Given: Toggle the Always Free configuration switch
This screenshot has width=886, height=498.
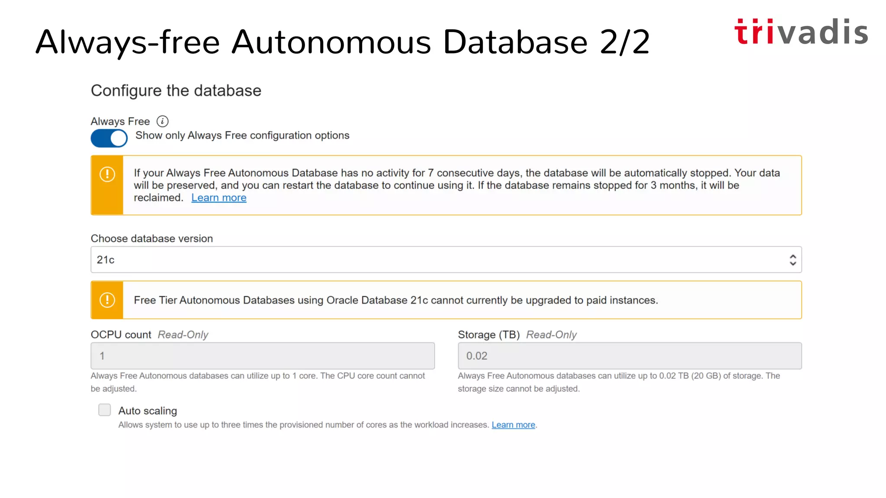Looking at the screenshot, I should [109, 138].
